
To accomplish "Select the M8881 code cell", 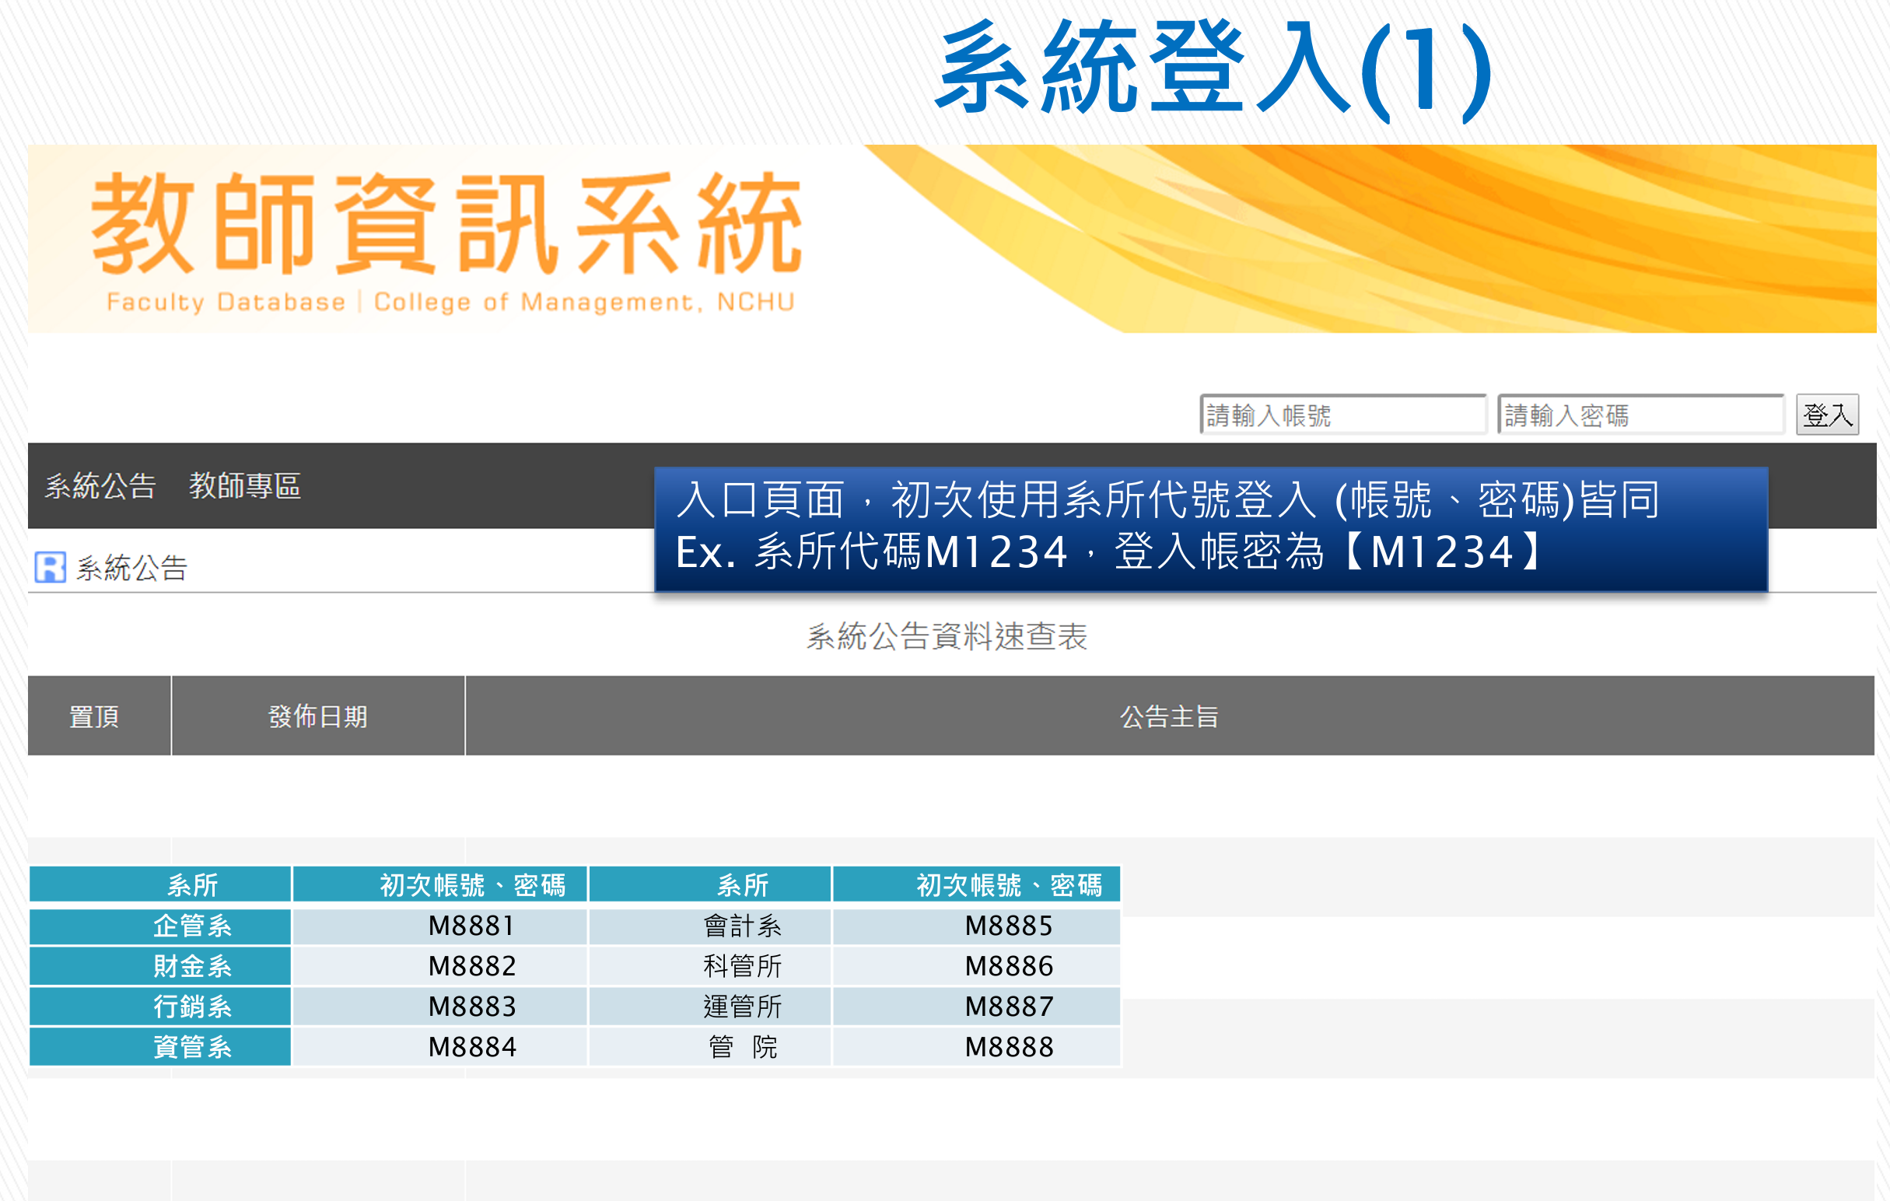I will (439, 926).
